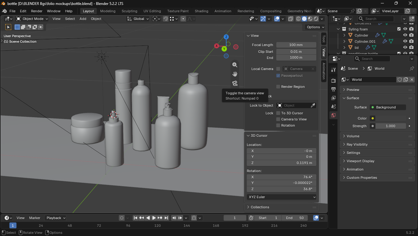Toggle the camera view icon

point(235,83)
